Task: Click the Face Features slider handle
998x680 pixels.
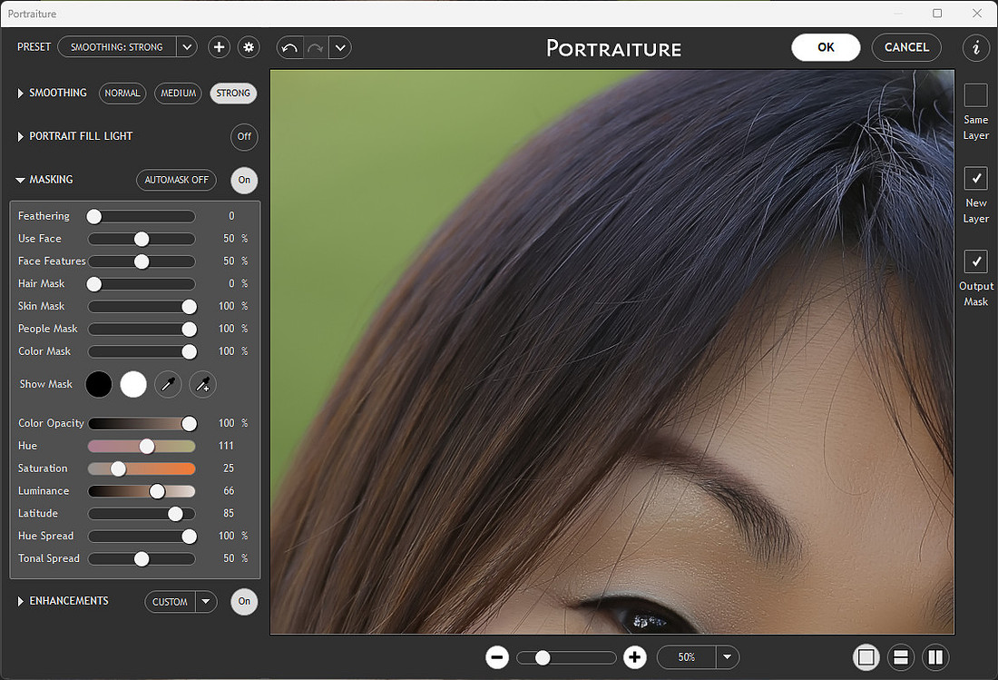Action: pos(142,261)
